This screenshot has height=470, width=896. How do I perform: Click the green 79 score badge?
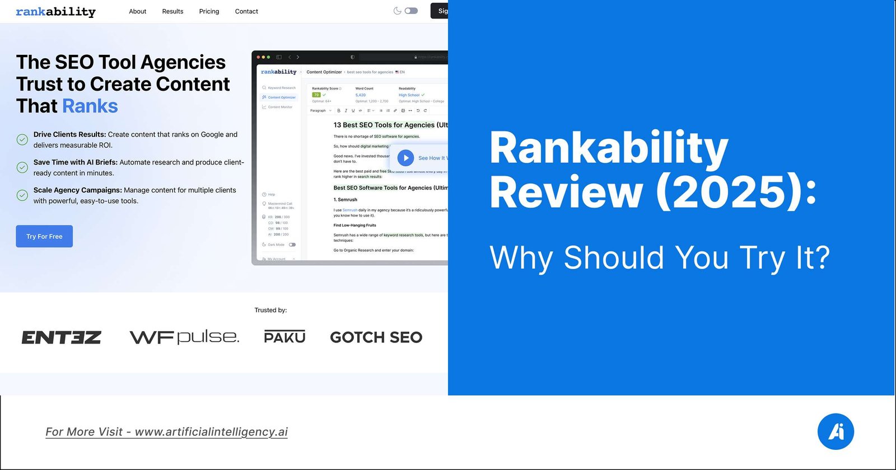tap(316, 95)
